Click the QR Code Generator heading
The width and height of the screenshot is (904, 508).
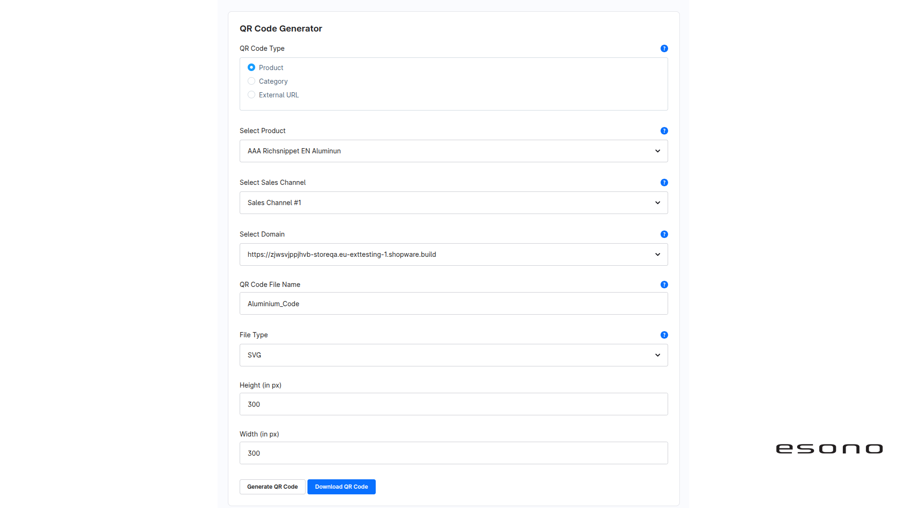pyautogui.click(x=281, y=29)
